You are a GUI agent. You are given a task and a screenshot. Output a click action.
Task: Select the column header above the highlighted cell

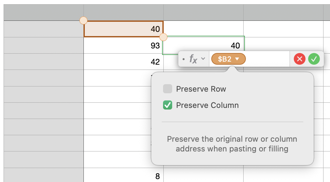coord(123,12)
